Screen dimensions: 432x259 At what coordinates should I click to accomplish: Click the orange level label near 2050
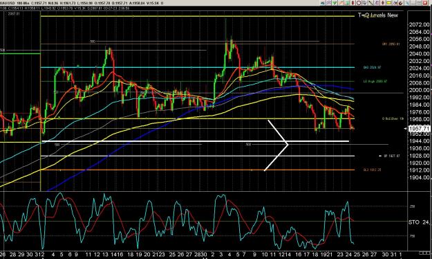click(x=391, y=44)
